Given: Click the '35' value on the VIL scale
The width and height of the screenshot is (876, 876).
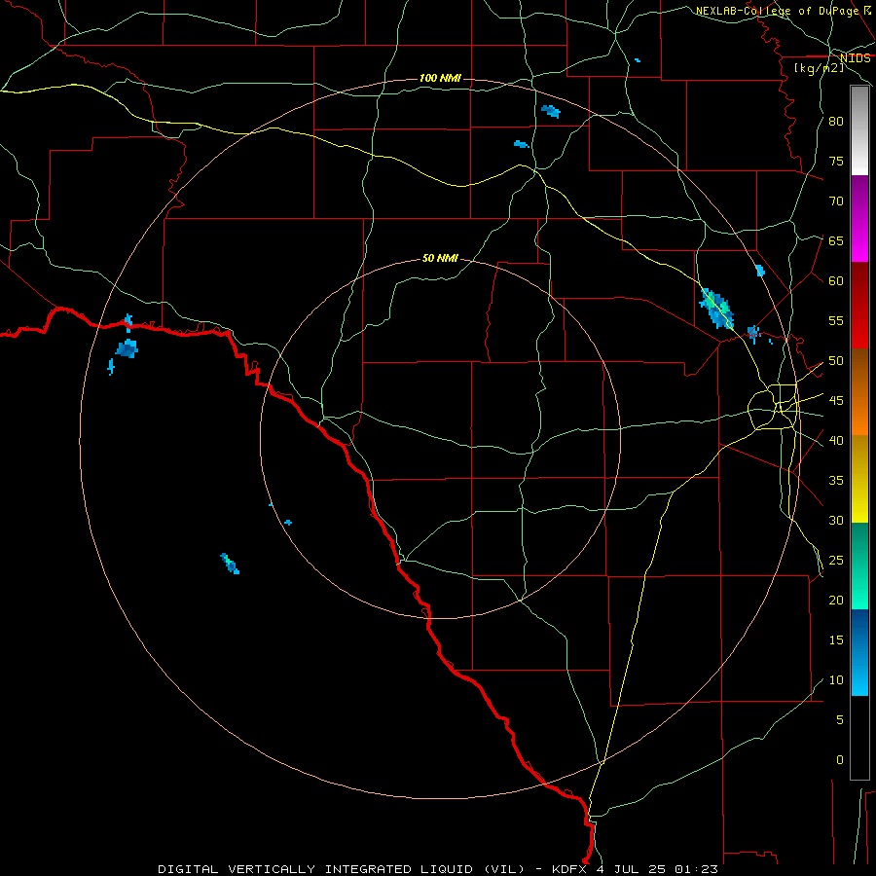Looking at the screenshot, I should tap(836, 481).
